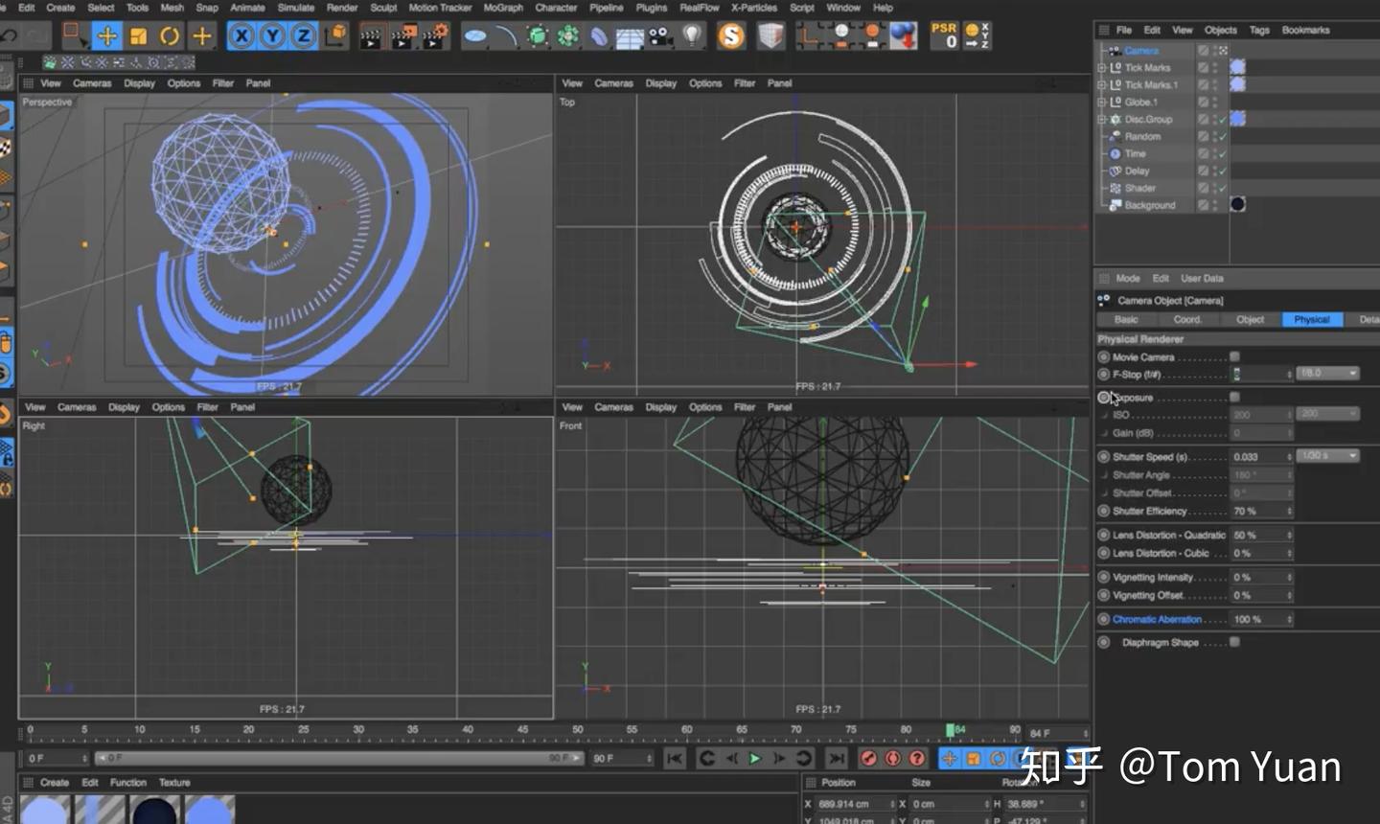This screenshot has width=1380, height=824.
Task: Open Texture menu in Material Manager
Action: point(174,783)
